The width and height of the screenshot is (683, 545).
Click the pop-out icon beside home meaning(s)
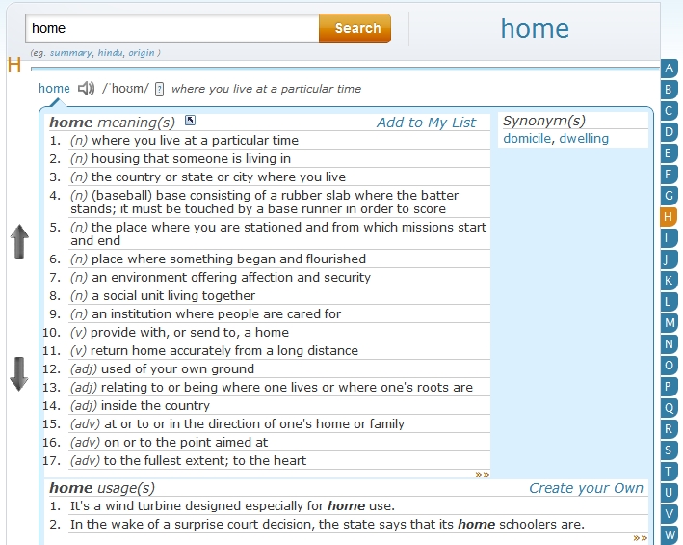click(190, 121)
